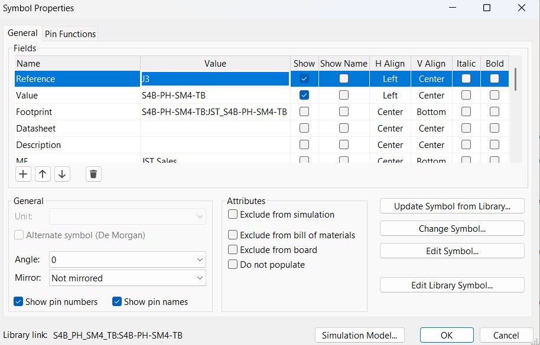This screenshot has height=345, width=540.
Task: Move selected field up using arrow icon
Action: click(43, 174)
